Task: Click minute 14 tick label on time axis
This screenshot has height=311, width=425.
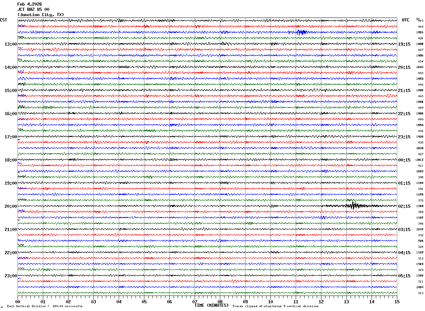Action: (372, 302)
